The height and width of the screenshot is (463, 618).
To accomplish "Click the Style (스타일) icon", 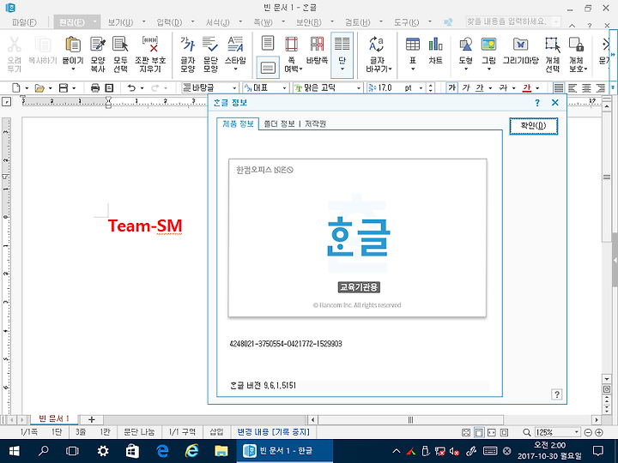I will (235, 45).
